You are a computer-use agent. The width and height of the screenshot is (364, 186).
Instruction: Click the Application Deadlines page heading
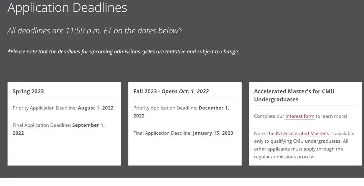point(67,7)
